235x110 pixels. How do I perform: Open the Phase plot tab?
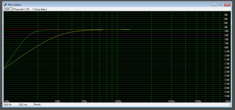pos(19,9)
